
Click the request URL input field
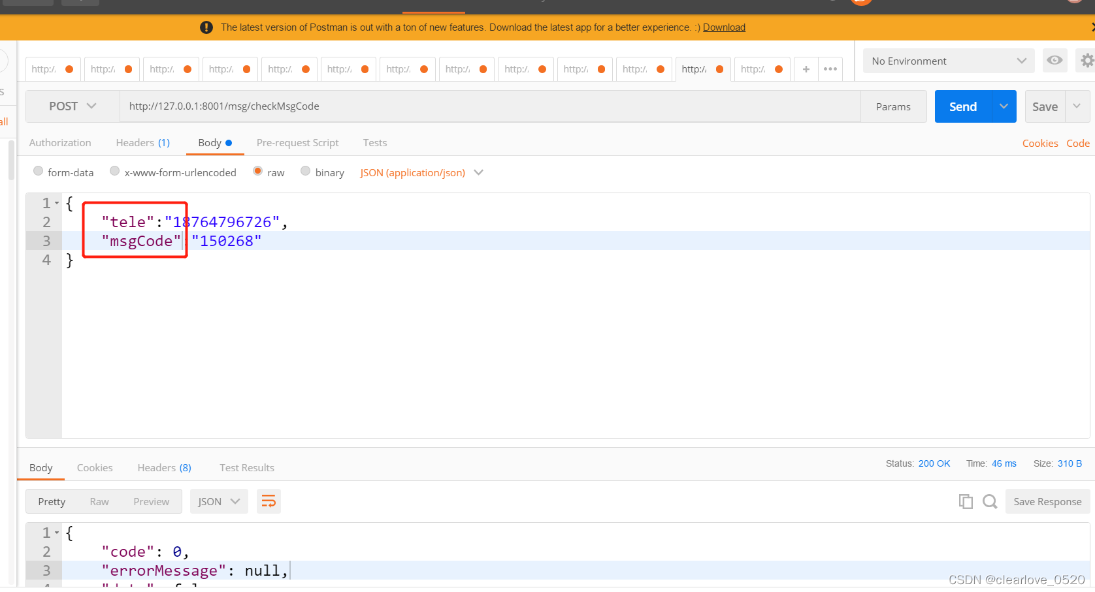point(490,106)
